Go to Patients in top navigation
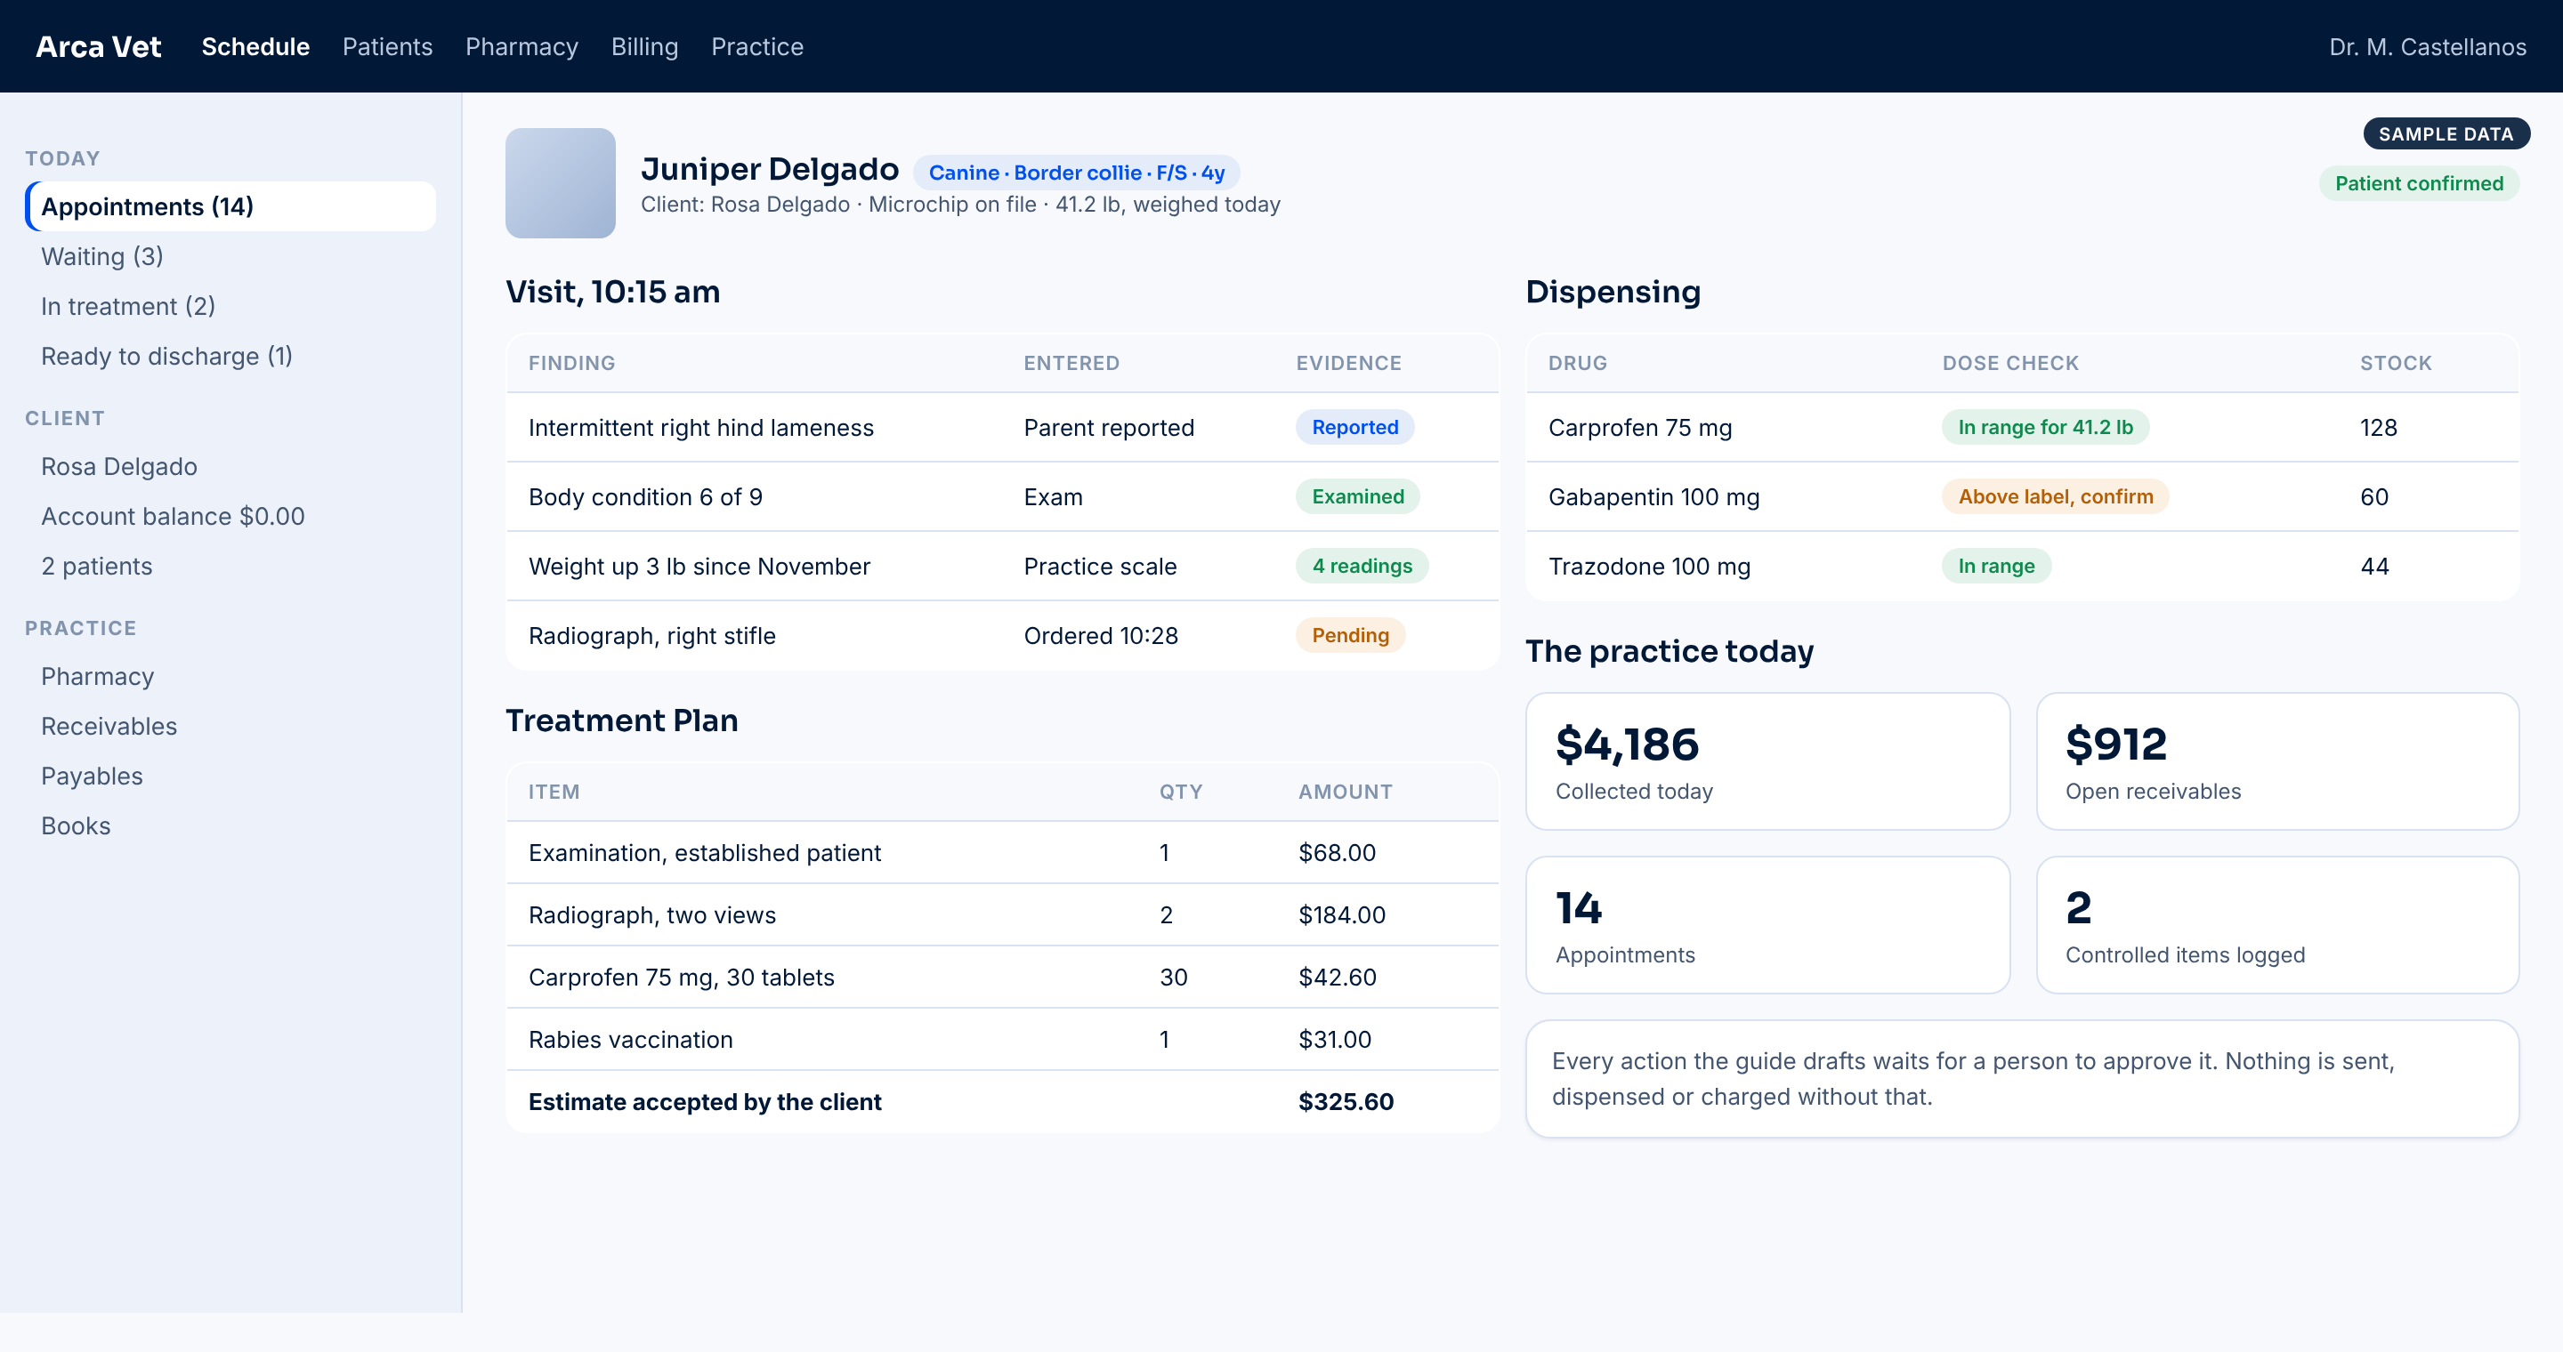The width and height of the screenshot is (2563, 1352). [x=387, y=47]
